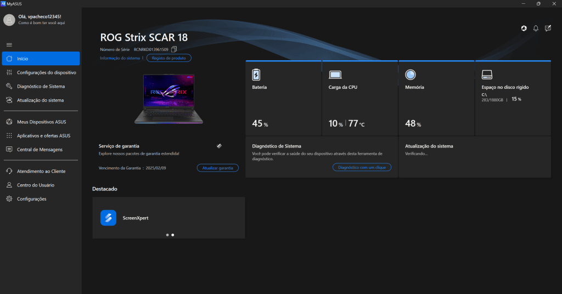
Task: Click the serial number RCNRKD013961509
Action: coord(151,49)
